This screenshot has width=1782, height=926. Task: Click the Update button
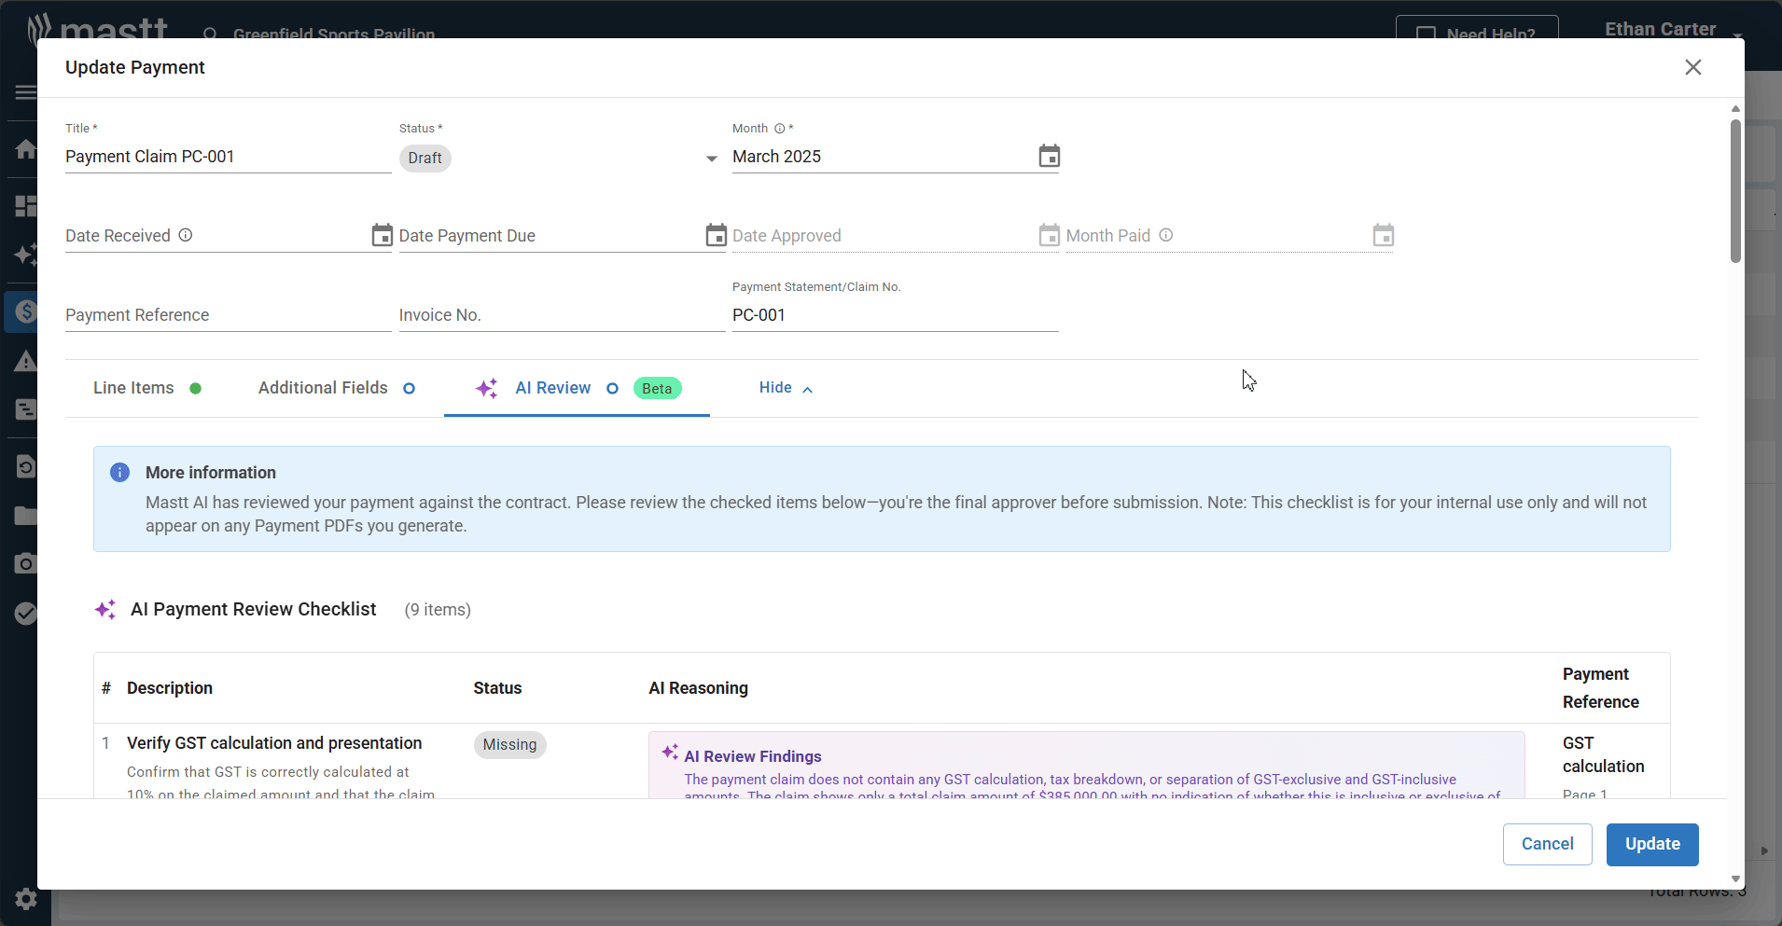(1651, 844)
